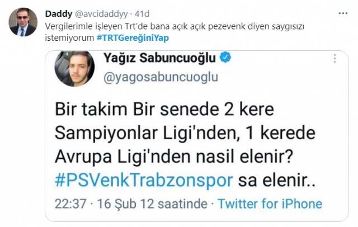Open the quoted tweet body text
Viewport: 358px width, 227px height.
pyautogui.click(x=185, y=145)
